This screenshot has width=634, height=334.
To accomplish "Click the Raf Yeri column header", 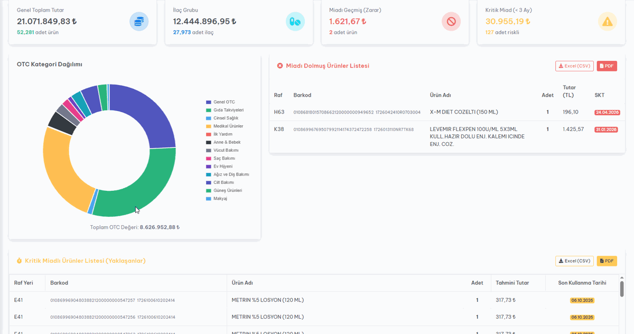I will (x=24, y=283).
